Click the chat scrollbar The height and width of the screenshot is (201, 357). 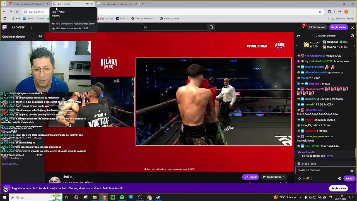pyautogui.click(x=356, y=153)
